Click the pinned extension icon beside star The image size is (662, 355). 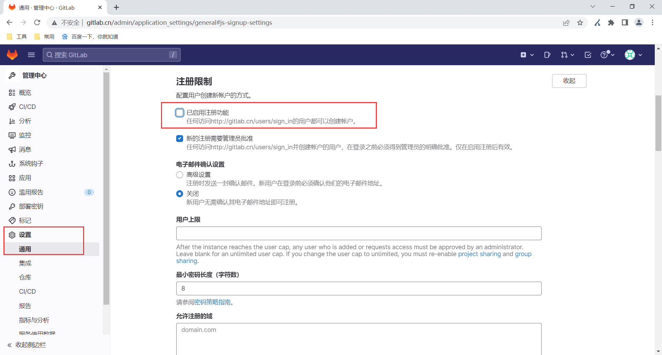[598, 23]
